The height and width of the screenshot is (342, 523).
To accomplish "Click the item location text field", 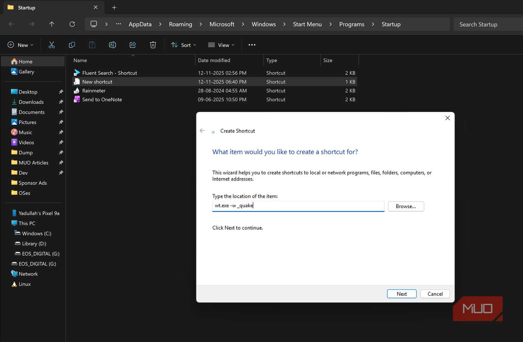I will click(298, 206).
